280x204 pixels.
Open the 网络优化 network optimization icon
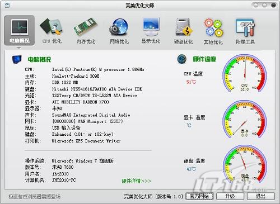(119, 31)
